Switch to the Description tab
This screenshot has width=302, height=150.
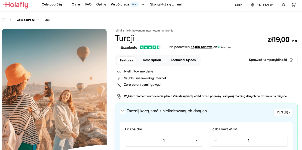pos(152,60)
